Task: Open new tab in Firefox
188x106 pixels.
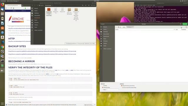Action: tap(23, 5)
